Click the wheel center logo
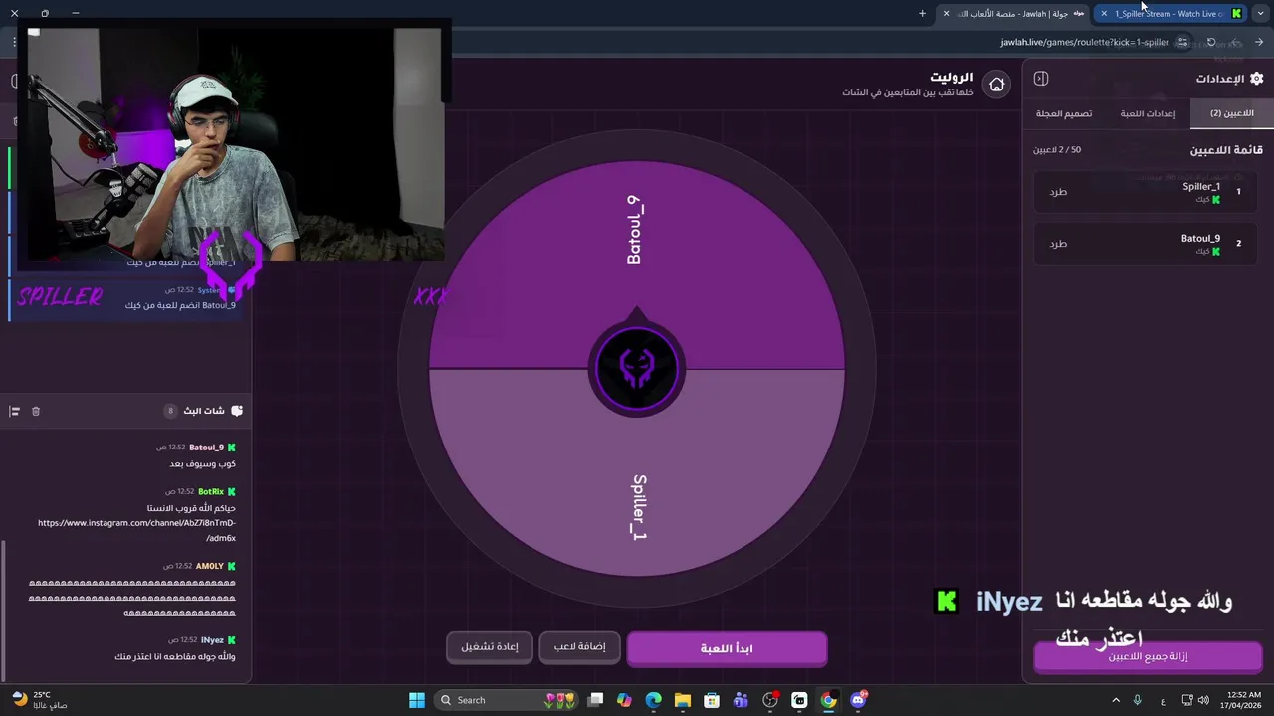 (636, 368)
